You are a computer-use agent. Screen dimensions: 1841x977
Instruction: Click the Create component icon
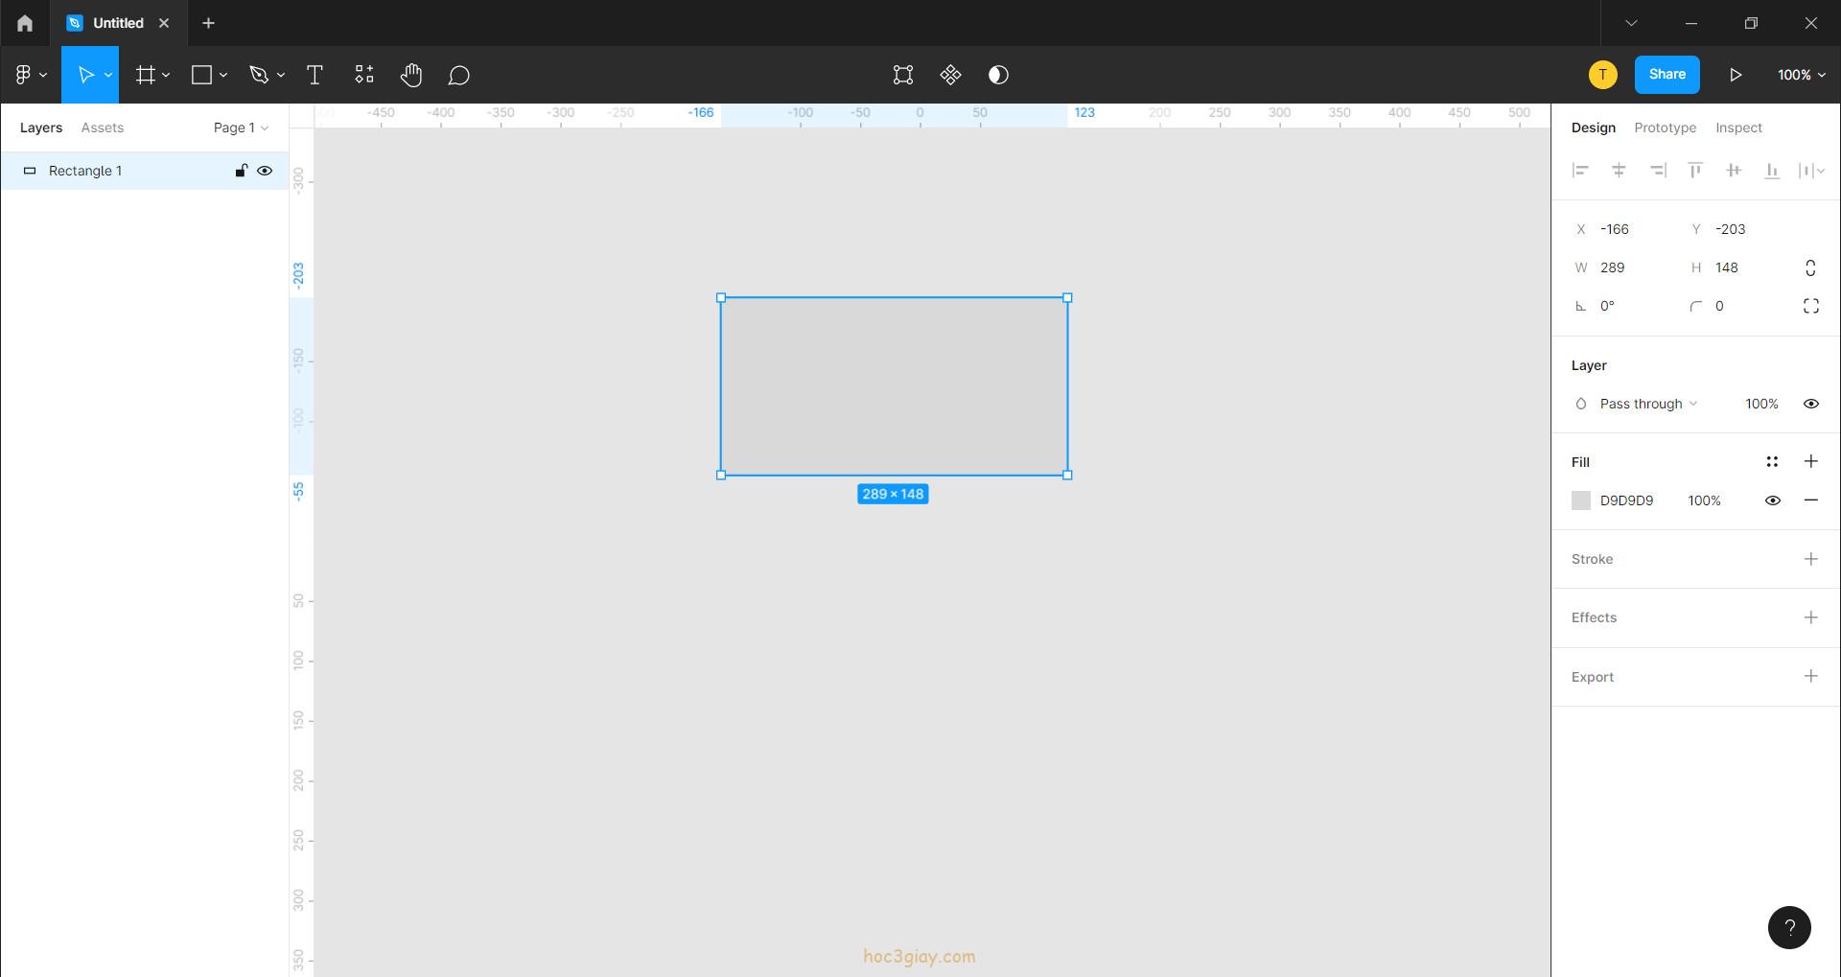(950, 75)
